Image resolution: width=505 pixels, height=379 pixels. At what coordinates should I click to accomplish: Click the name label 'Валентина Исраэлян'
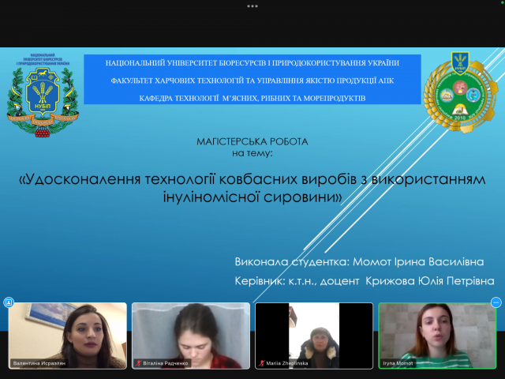(39, 363)
